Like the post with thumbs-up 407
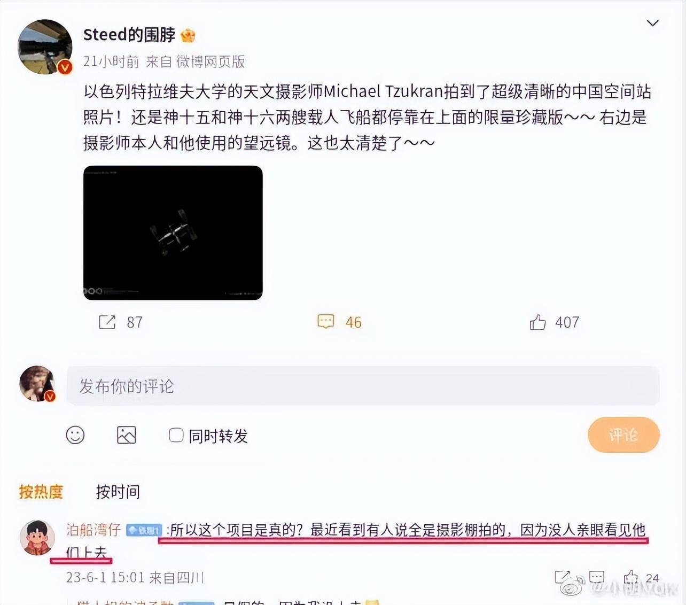686x605 pixels. pos(537,322)
